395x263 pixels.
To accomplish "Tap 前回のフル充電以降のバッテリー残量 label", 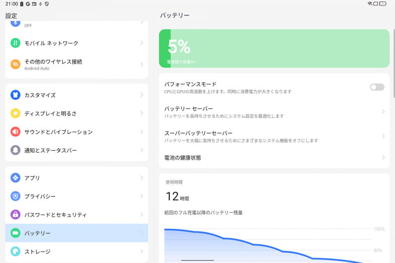I will click(203, 213).
